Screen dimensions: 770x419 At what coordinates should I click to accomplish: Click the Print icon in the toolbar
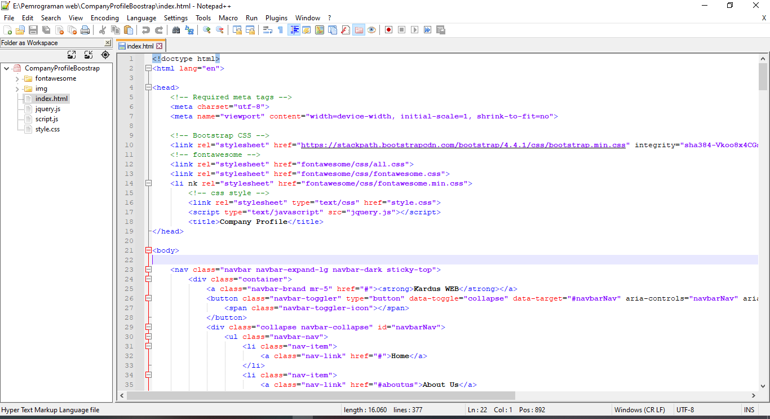pyautogui.click(x=84, y=29)
